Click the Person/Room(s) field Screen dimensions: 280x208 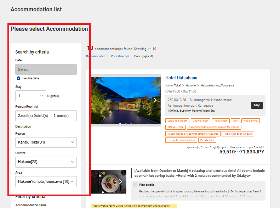click(46, 116)
